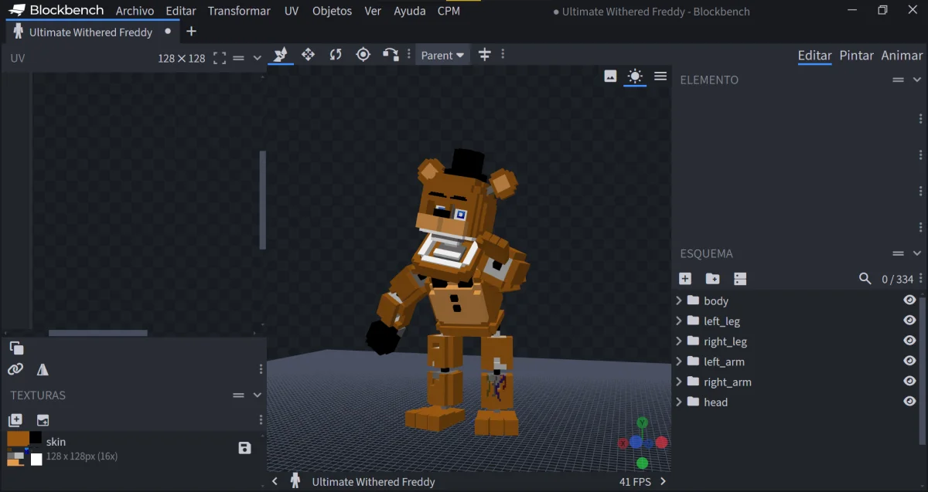Open the UV menu in menu bar
928x492 pixels.
coord(292,11)
